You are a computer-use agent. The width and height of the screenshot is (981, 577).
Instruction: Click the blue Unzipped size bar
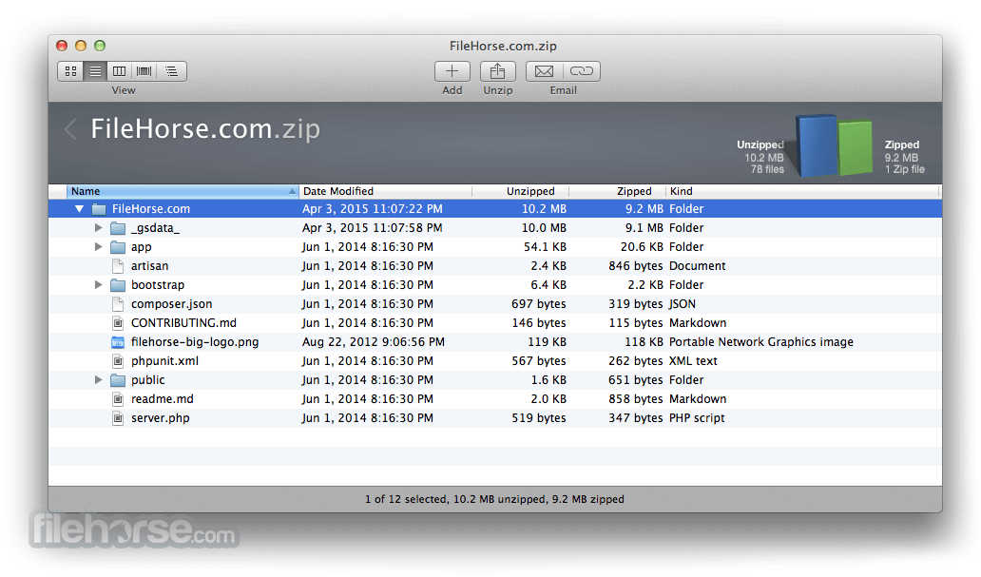pyautogui.click(x=817, y=144)
